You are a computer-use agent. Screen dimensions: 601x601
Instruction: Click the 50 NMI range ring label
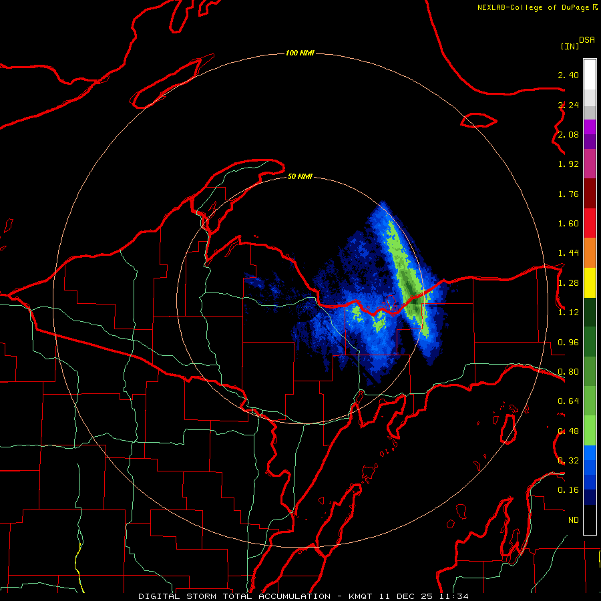(x=300, y=177)
